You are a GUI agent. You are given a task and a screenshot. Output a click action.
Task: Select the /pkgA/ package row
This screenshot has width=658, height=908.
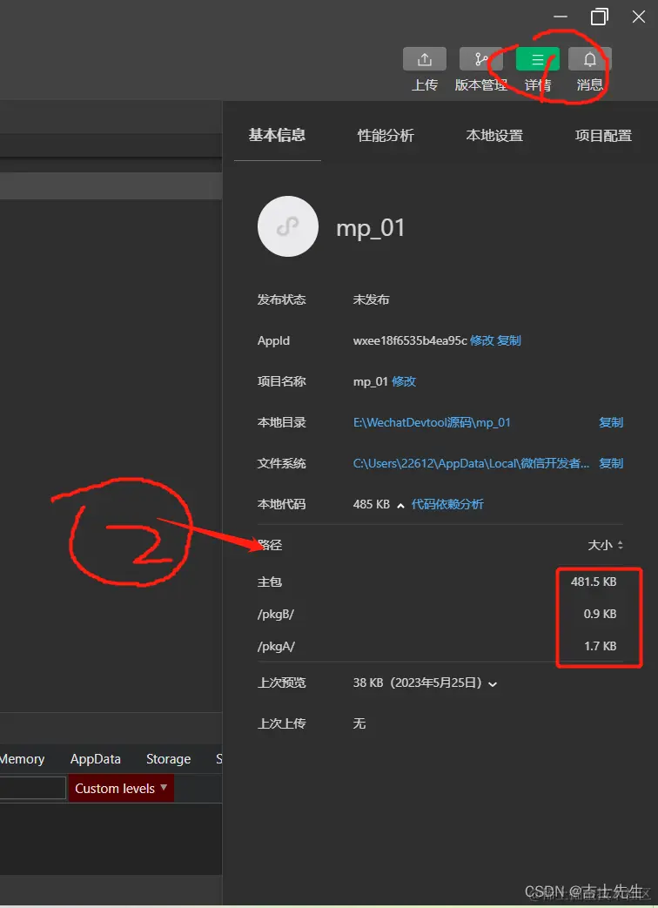click(440, 646)
